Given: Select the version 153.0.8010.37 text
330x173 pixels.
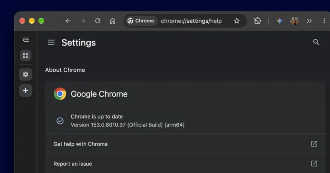Looking at the screenshot, I should 128,125.
